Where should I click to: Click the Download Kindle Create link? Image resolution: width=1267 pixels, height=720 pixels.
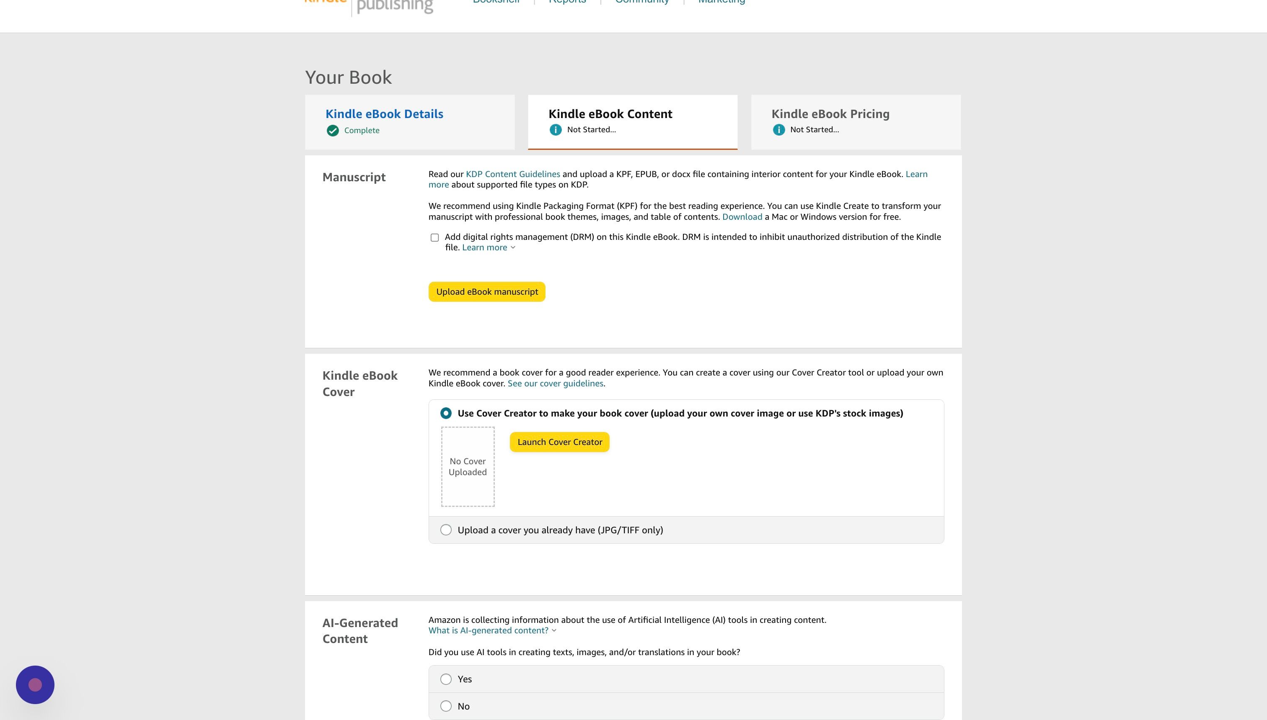[x=742, y=217]
